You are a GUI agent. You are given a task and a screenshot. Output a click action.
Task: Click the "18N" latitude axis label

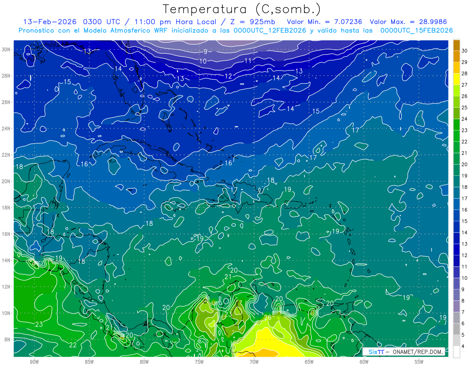[6, 207]
